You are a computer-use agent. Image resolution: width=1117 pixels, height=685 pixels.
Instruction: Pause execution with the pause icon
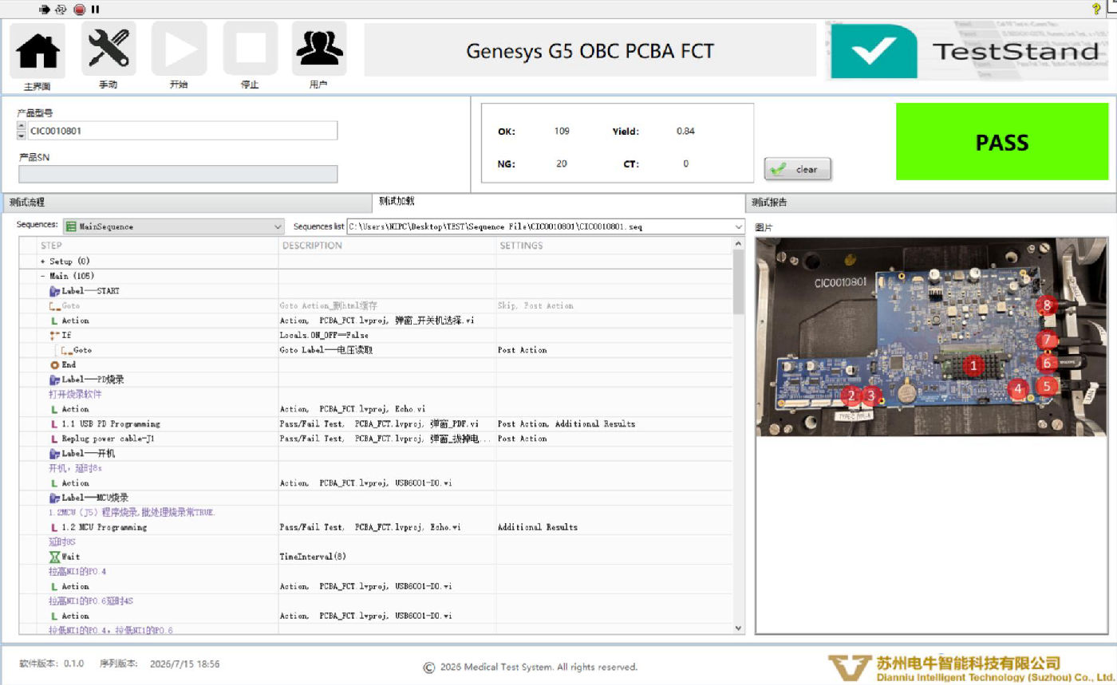[x=95, y=10]
